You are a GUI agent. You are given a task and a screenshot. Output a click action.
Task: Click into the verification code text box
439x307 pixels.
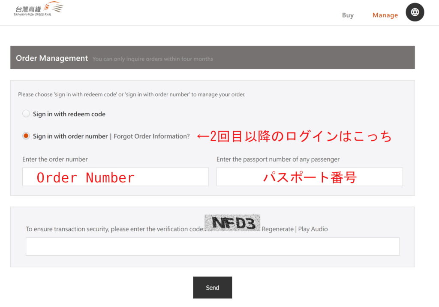click(x=212, y=246)
